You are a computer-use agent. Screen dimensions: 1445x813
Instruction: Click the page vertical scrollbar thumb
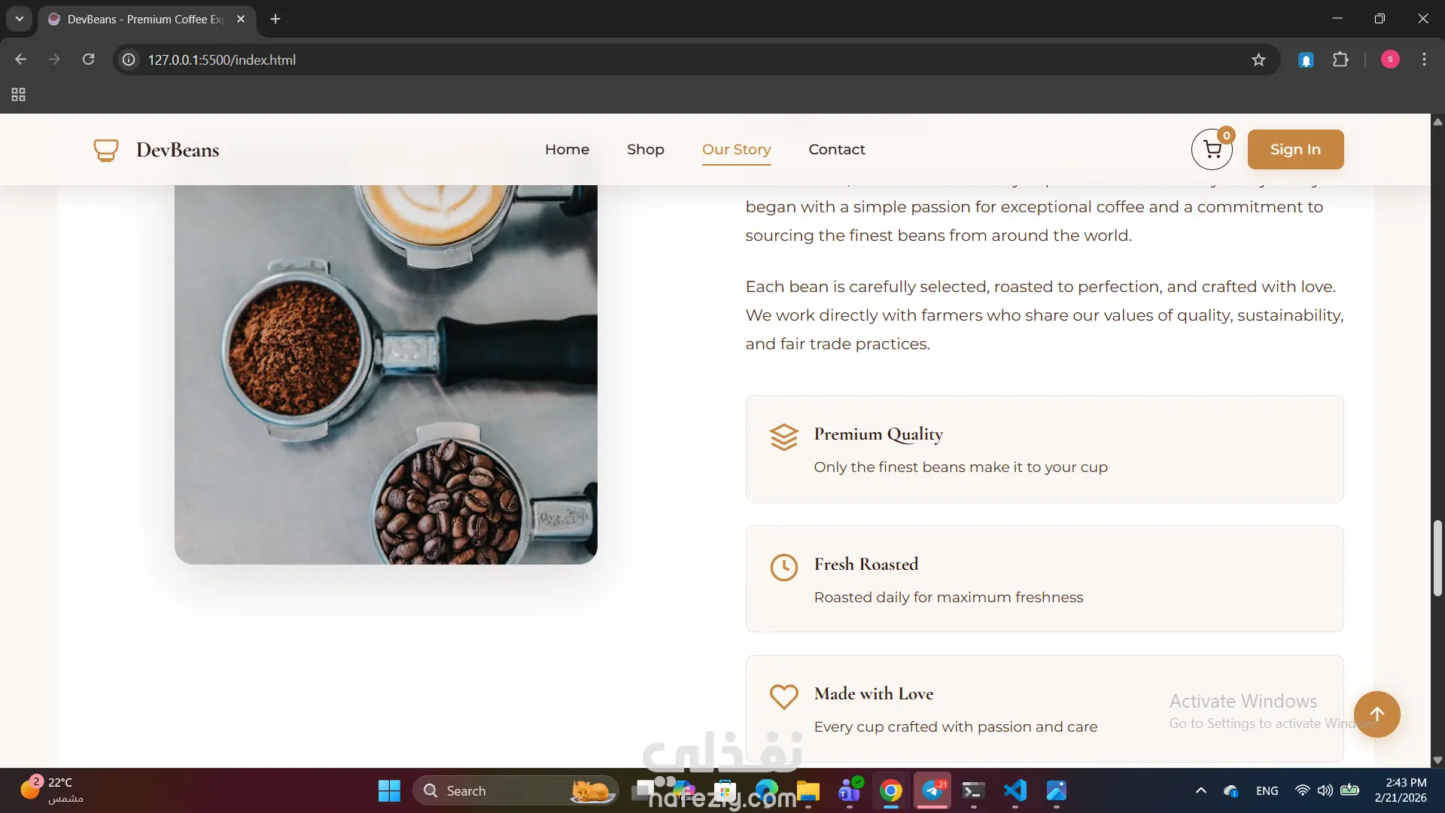pos(1437,557)
